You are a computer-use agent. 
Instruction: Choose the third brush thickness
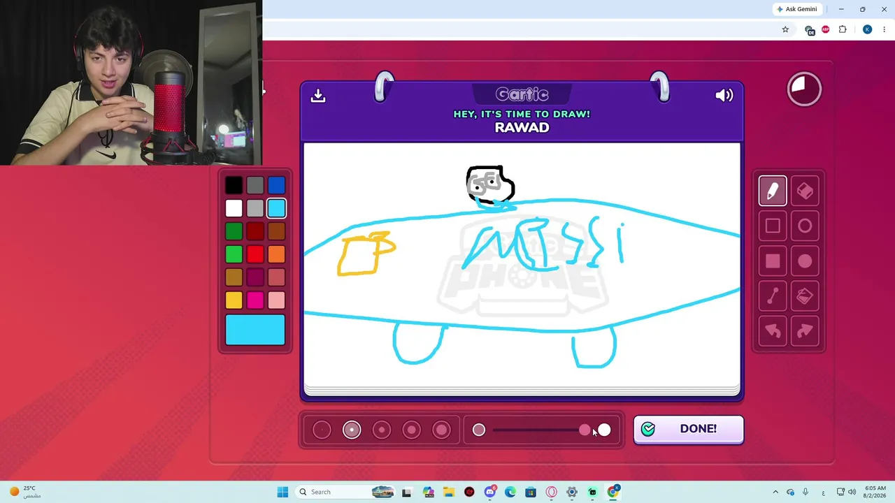tap(382, 430)
